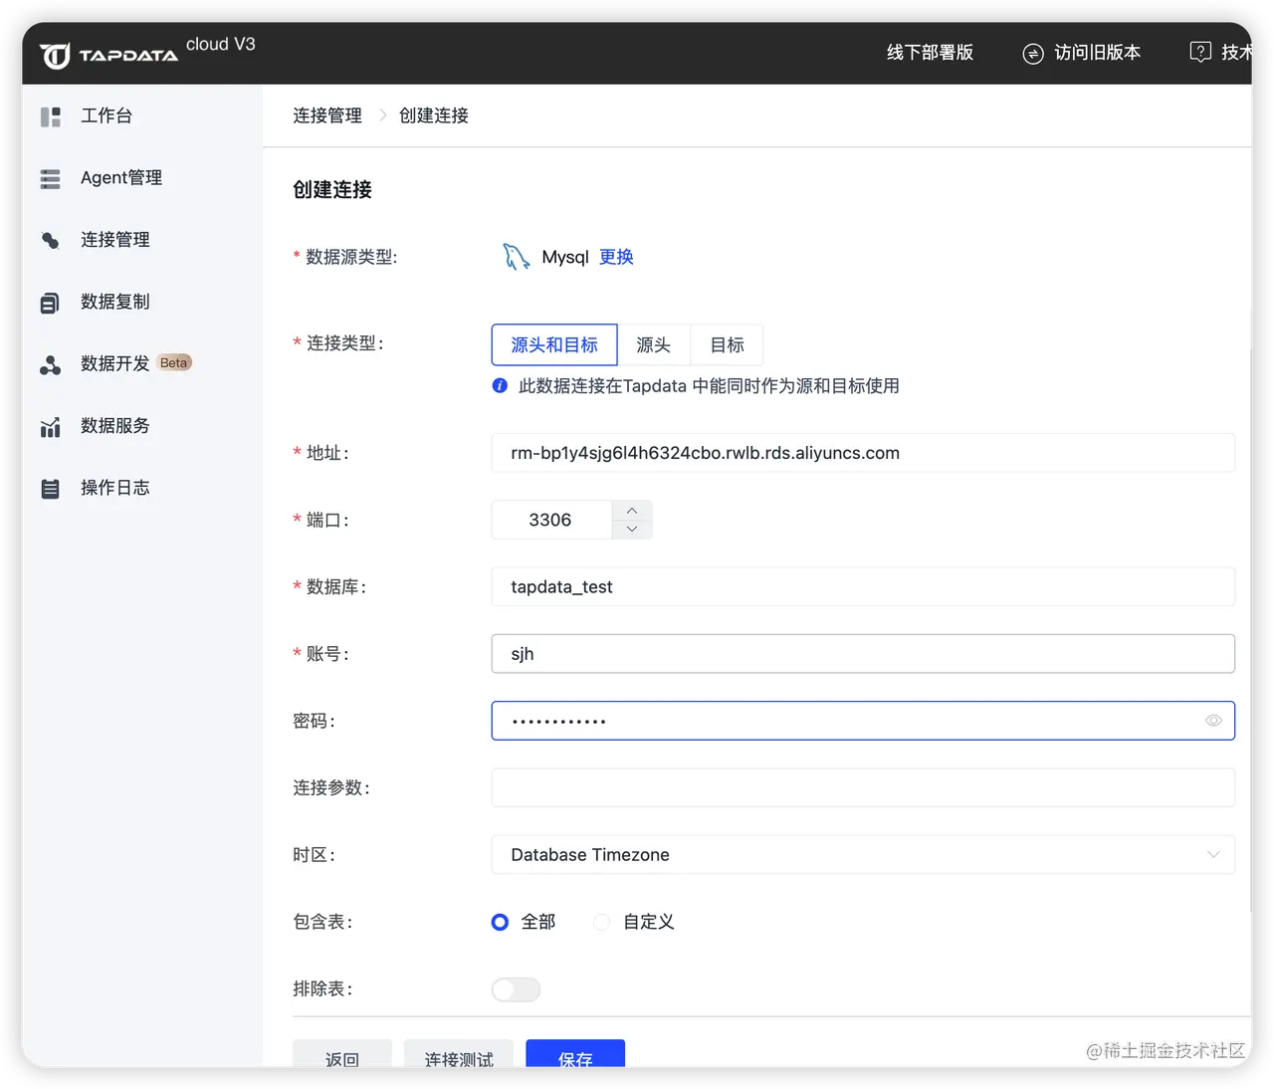Increase the port number with up arrow
Screen dimensions: 1274x1089
[632, 511]
